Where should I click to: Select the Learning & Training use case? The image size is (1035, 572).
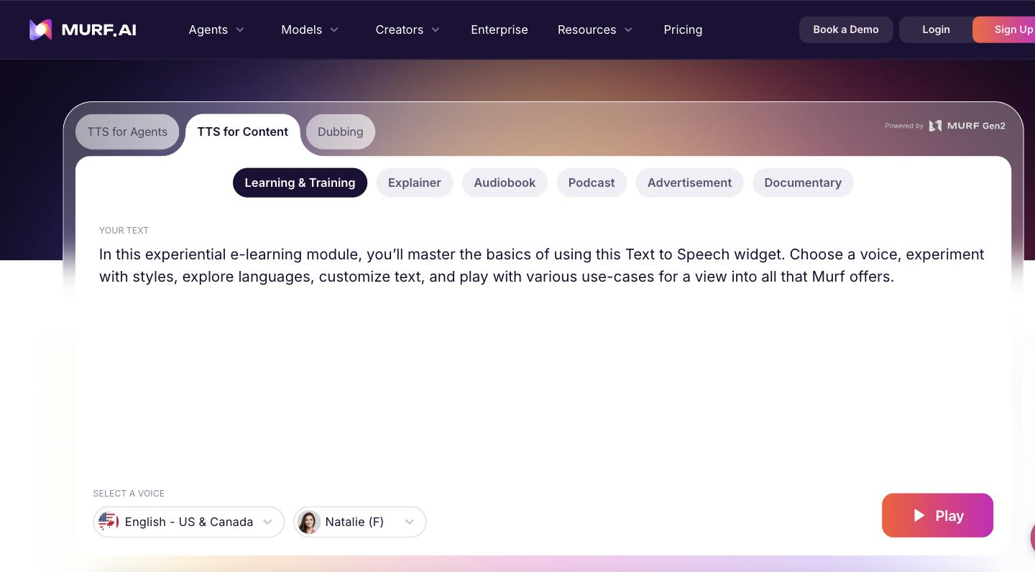pos(300,183)
